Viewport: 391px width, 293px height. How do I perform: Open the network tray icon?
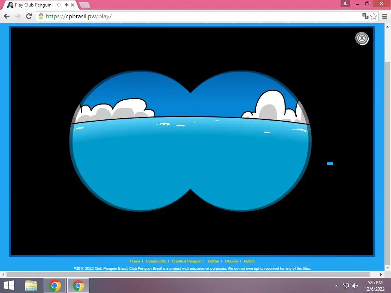346,286
